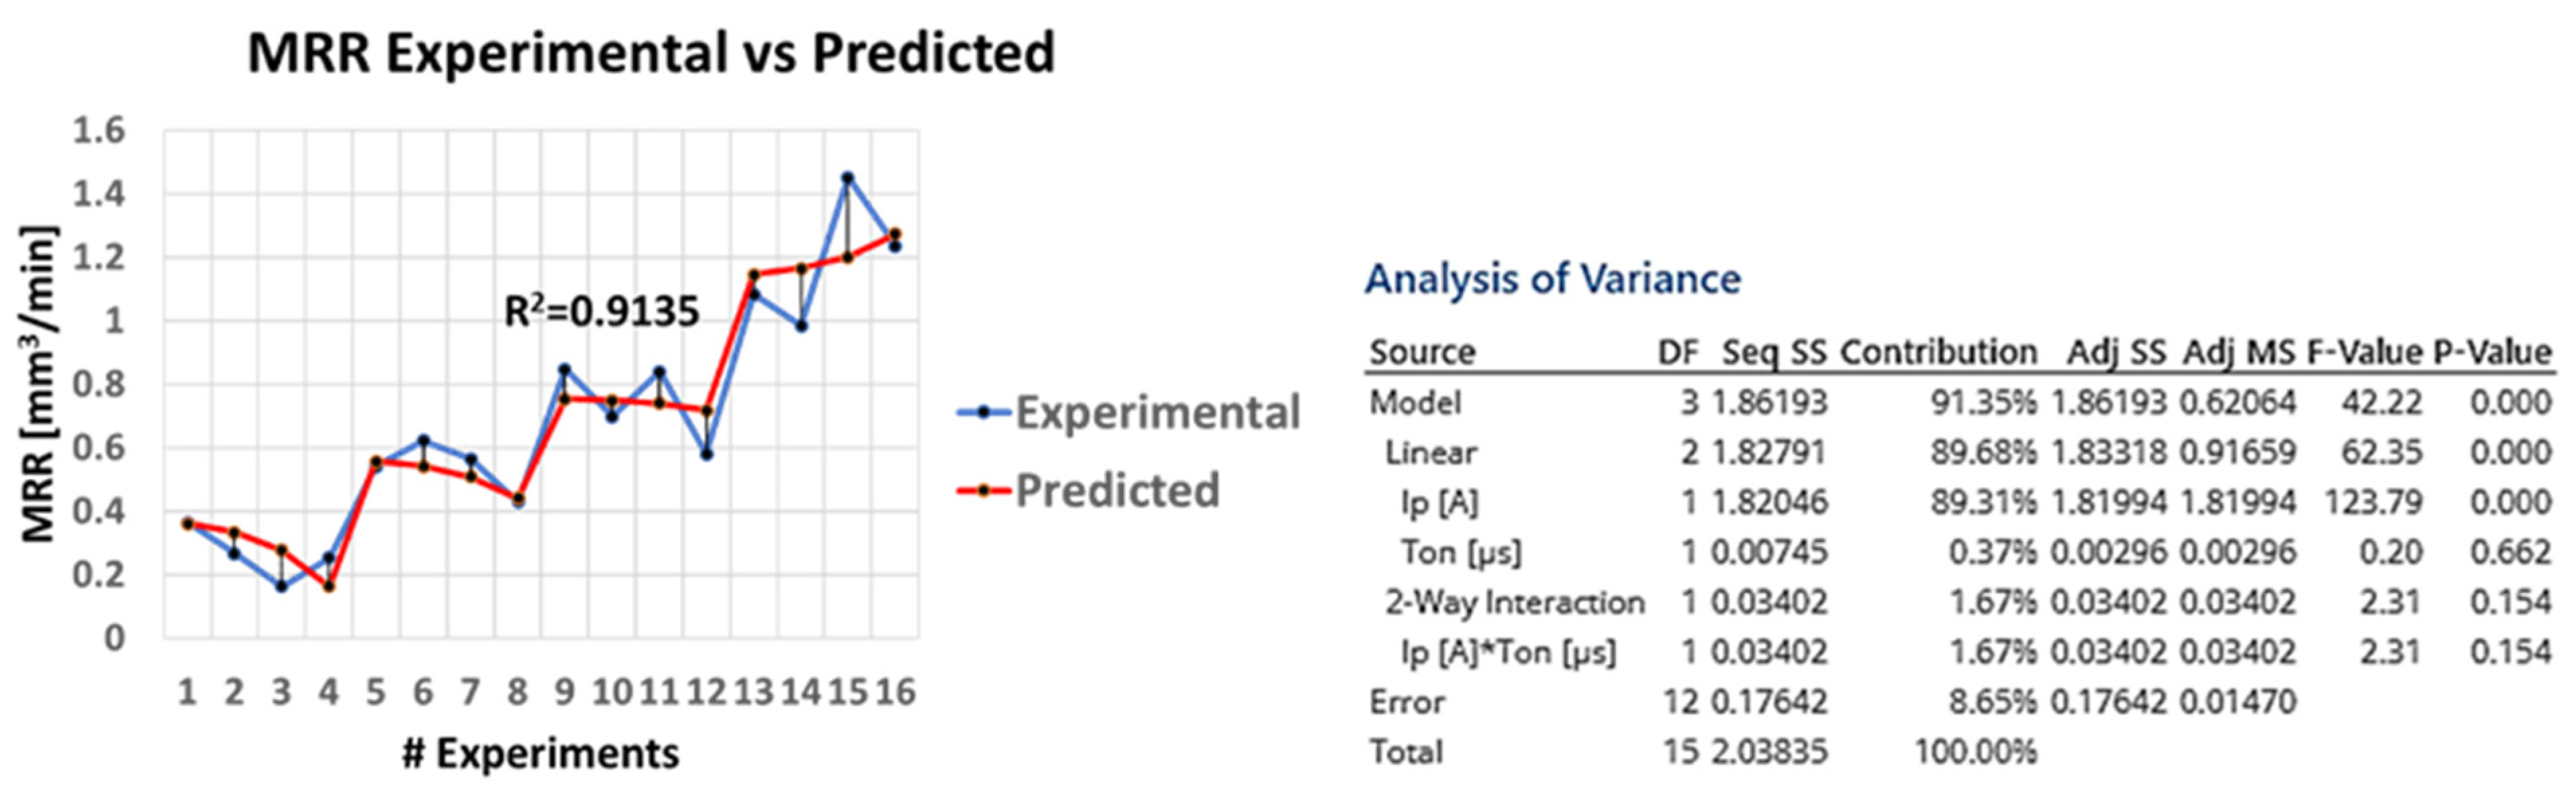The height and width of the screenshot is (793, 2576).
Task: Click the lowest experimental data point at experiment 3
Action: coord(282,586)
